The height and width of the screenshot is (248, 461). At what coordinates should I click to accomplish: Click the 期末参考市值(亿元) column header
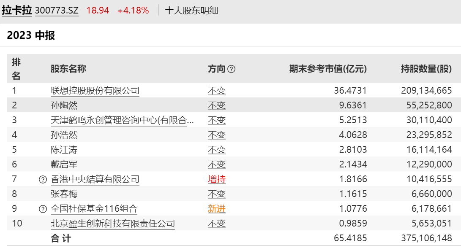coord(328,69)
